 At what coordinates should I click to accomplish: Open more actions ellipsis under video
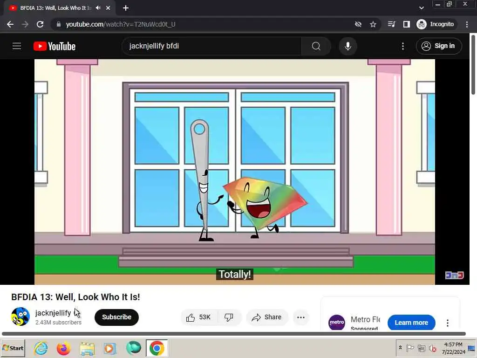pyautogui.click(x=300, y=317)
